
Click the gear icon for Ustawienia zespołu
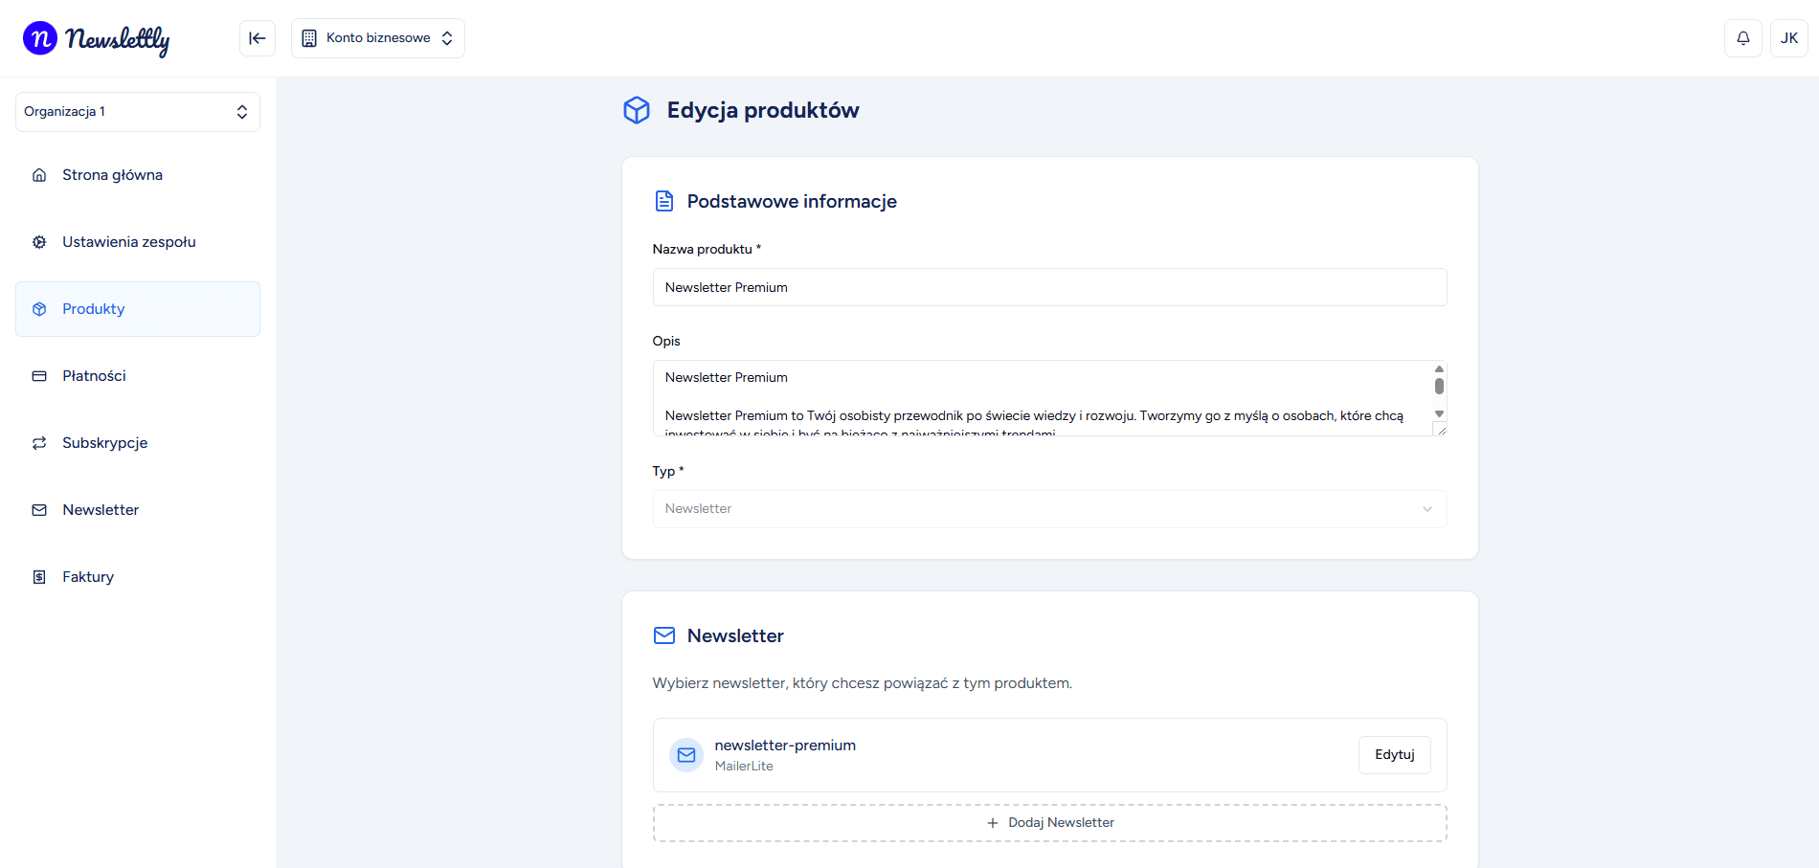[39, 242]
